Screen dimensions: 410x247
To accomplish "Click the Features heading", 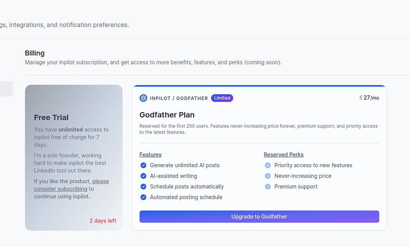I will coord(150,154).
